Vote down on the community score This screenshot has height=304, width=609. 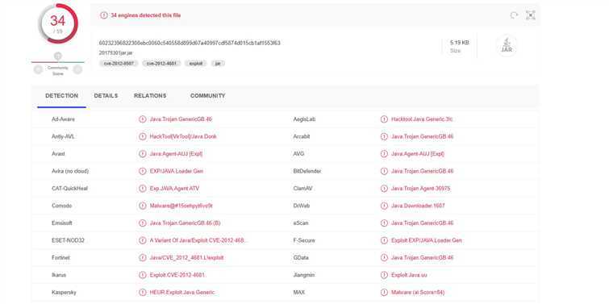[38, 69]
